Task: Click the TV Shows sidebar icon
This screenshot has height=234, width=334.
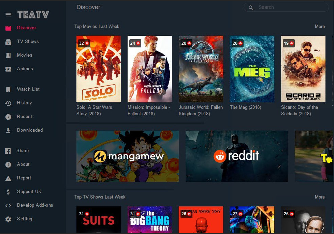Action: tap(8, 42)
